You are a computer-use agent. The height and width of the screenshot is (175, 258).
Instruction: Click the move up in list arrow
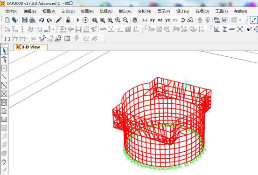[200, 20]
